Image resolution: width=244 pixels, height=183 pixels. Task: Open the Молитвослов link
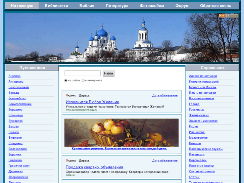tap(198, 138)
